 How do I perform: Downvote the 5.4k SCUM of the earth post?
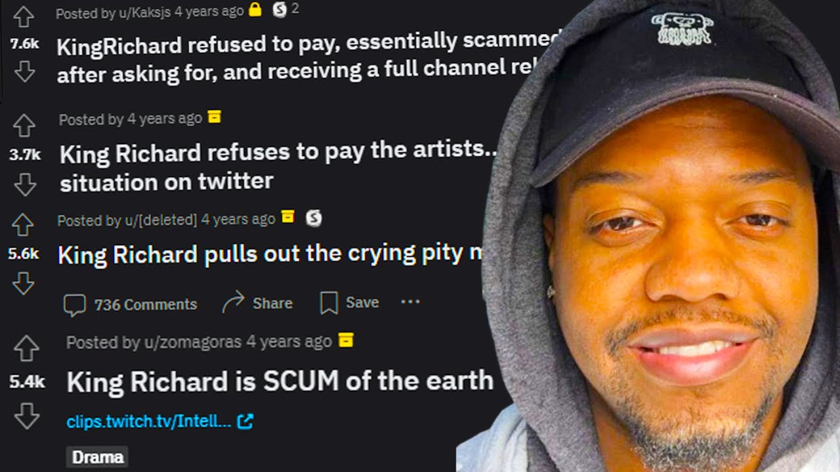27,416
